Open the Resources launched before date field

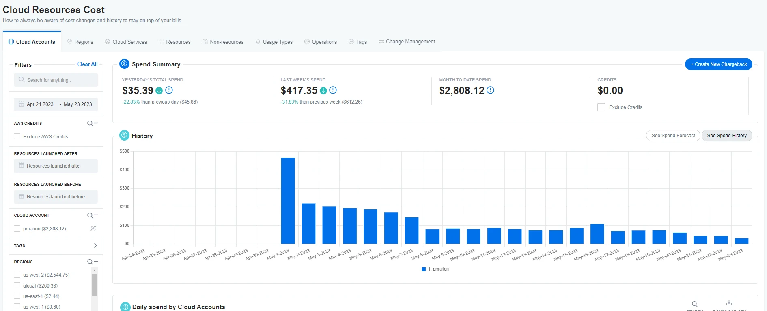[56, 196]
